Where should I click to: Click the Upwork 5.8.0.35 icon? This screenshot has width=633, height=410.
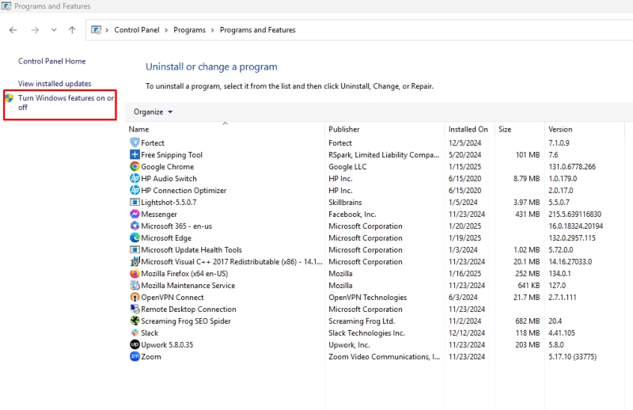point(135,344)
